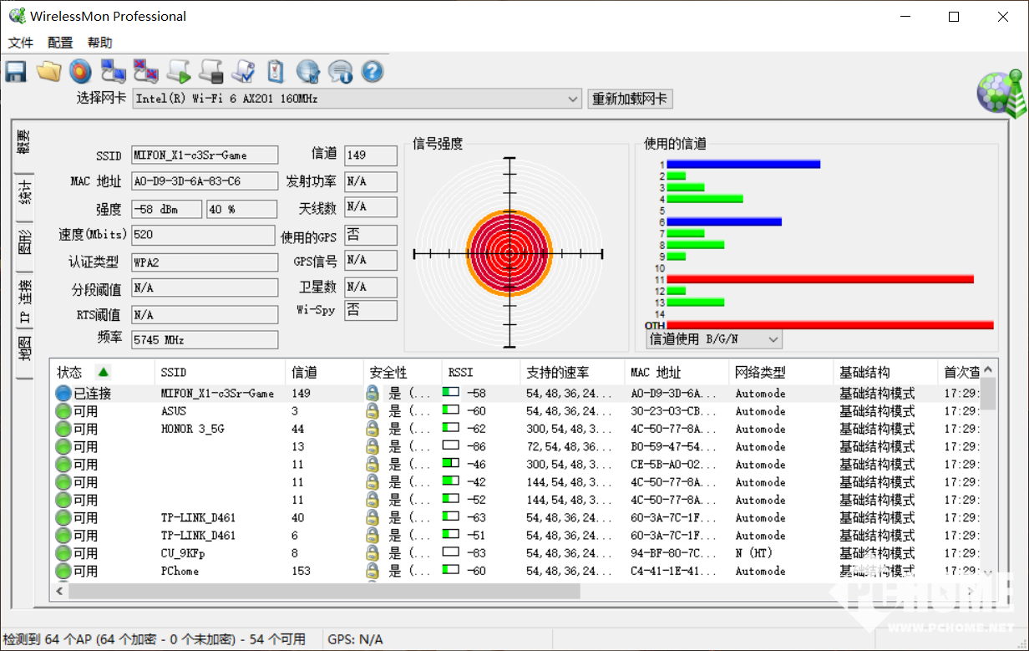
Task: Stop logging with the black square scroll icon
Action: coord(210,72)
